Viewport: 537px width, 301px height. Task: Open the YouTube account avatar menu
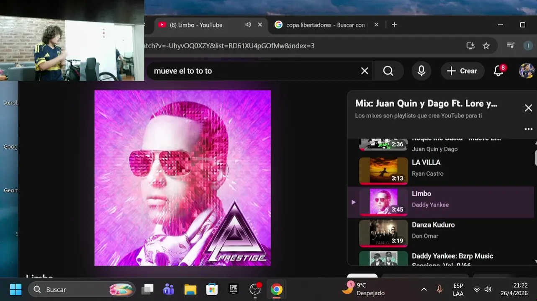527,71
